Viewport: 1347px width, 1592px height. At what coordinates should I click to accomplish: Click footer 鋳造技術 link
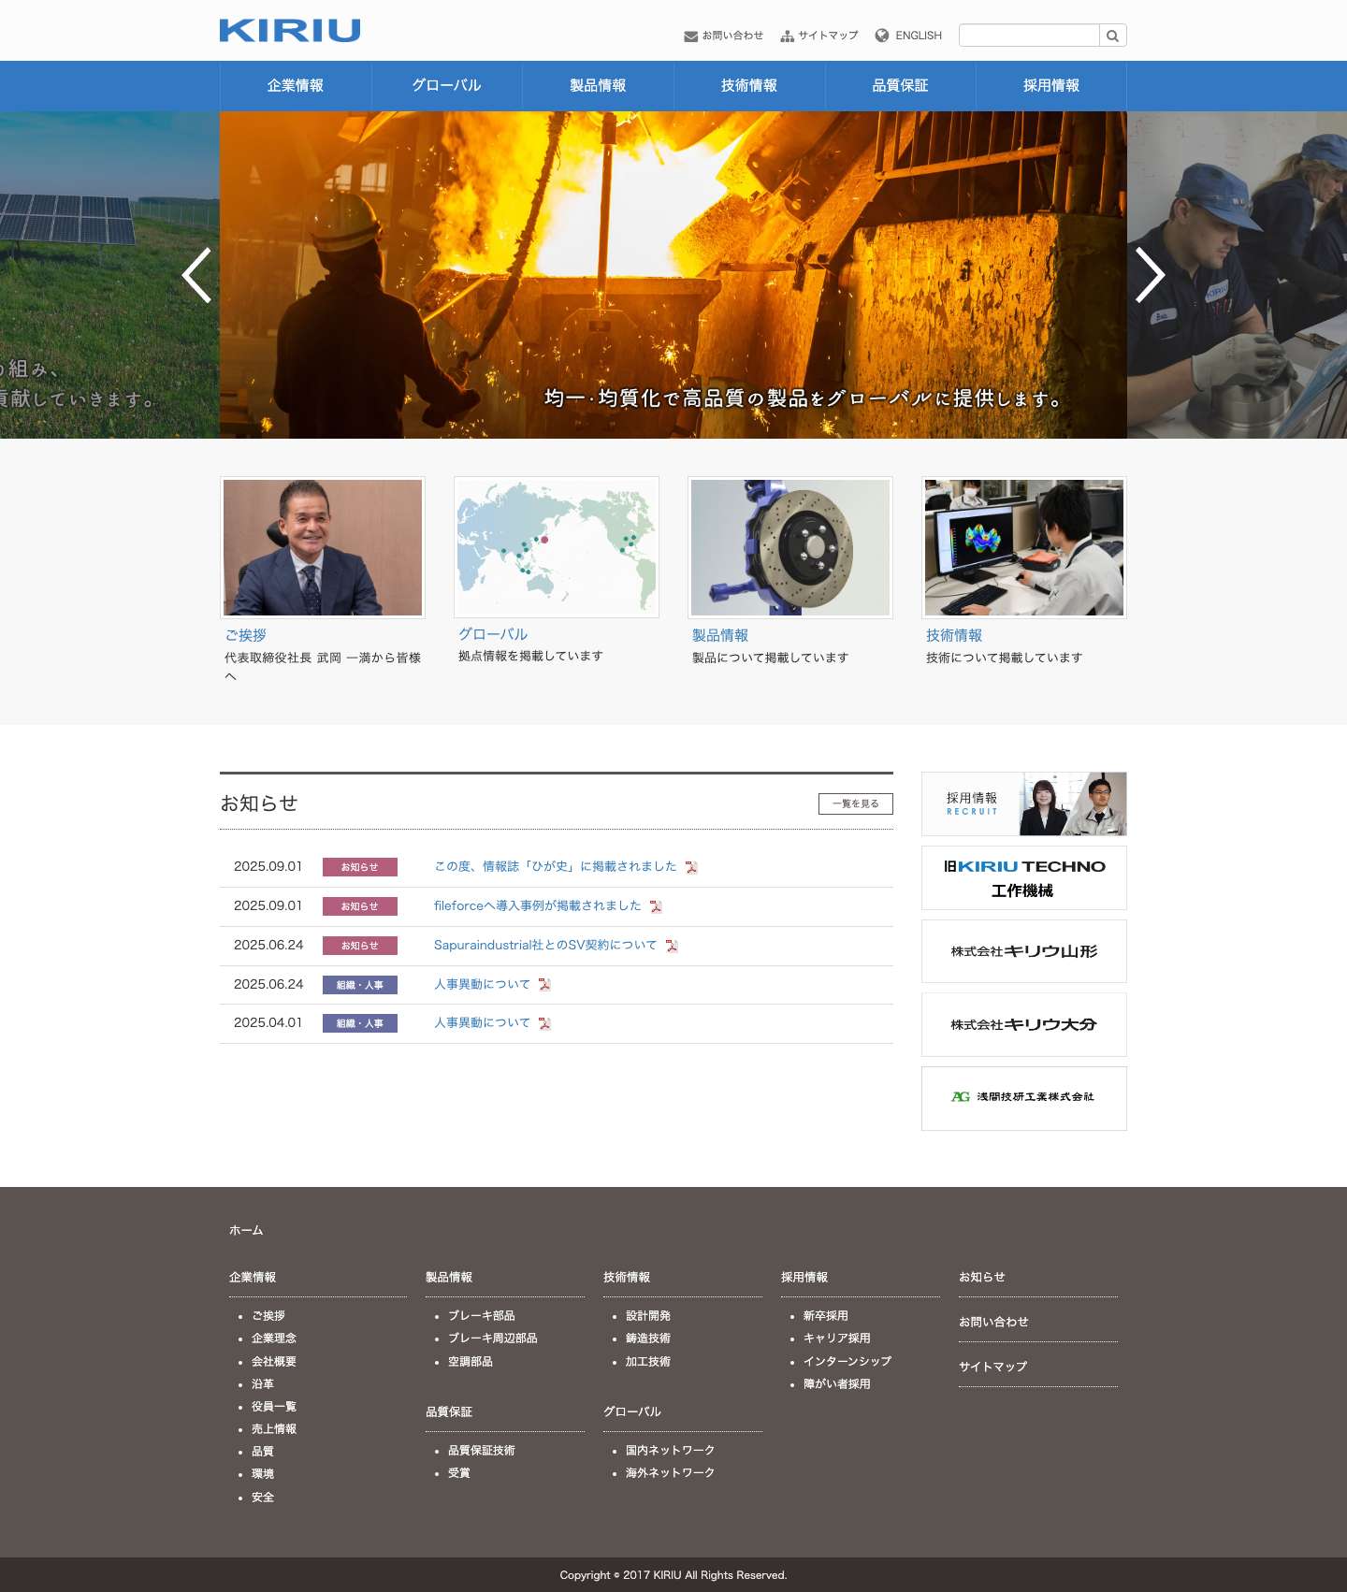pos(648,1339)
